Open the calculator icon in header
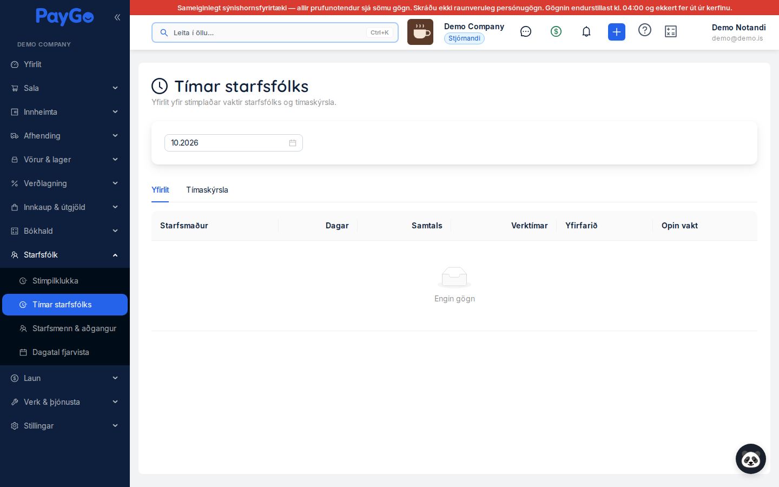 coord(671,32)
